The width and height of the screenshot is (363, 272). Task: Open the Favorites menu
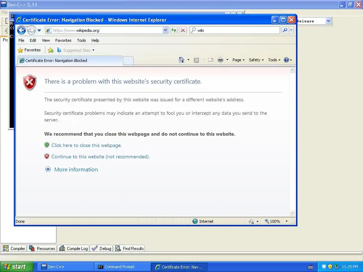click(63, 40)
